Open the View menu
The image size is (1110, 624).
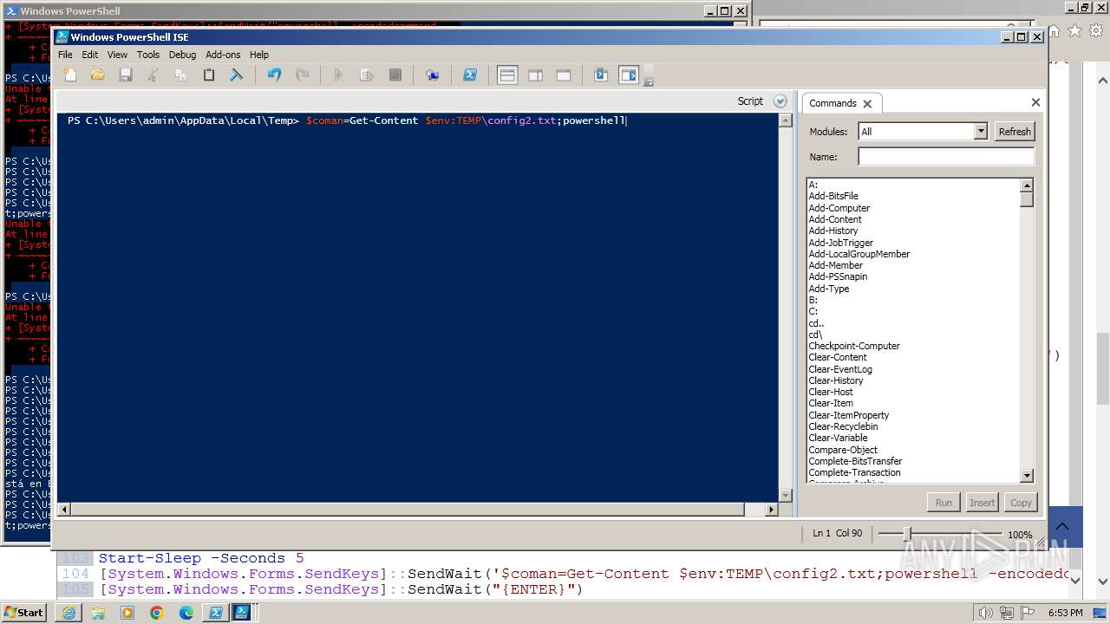tap(117, 55)
